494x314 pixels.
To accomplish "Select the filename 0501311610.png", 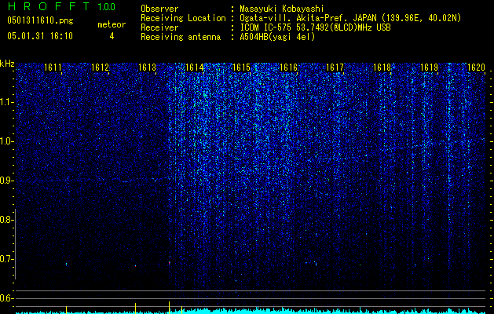I will (40, 20).
